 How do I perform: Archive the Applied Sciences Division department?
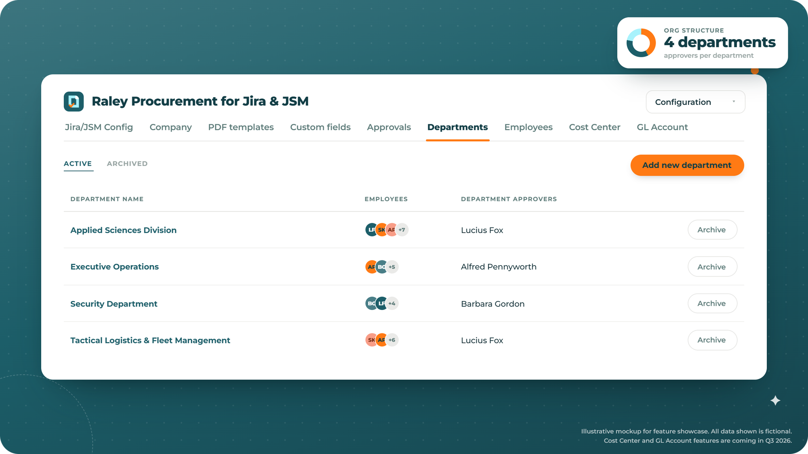712,230
